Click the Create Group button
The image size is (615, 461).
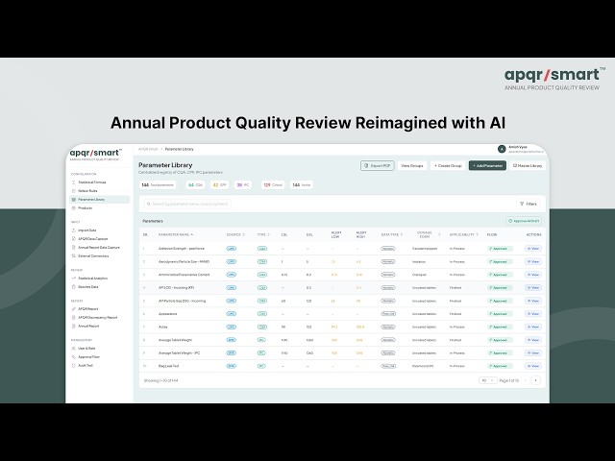pyautogui.click(x=448, y=166)
